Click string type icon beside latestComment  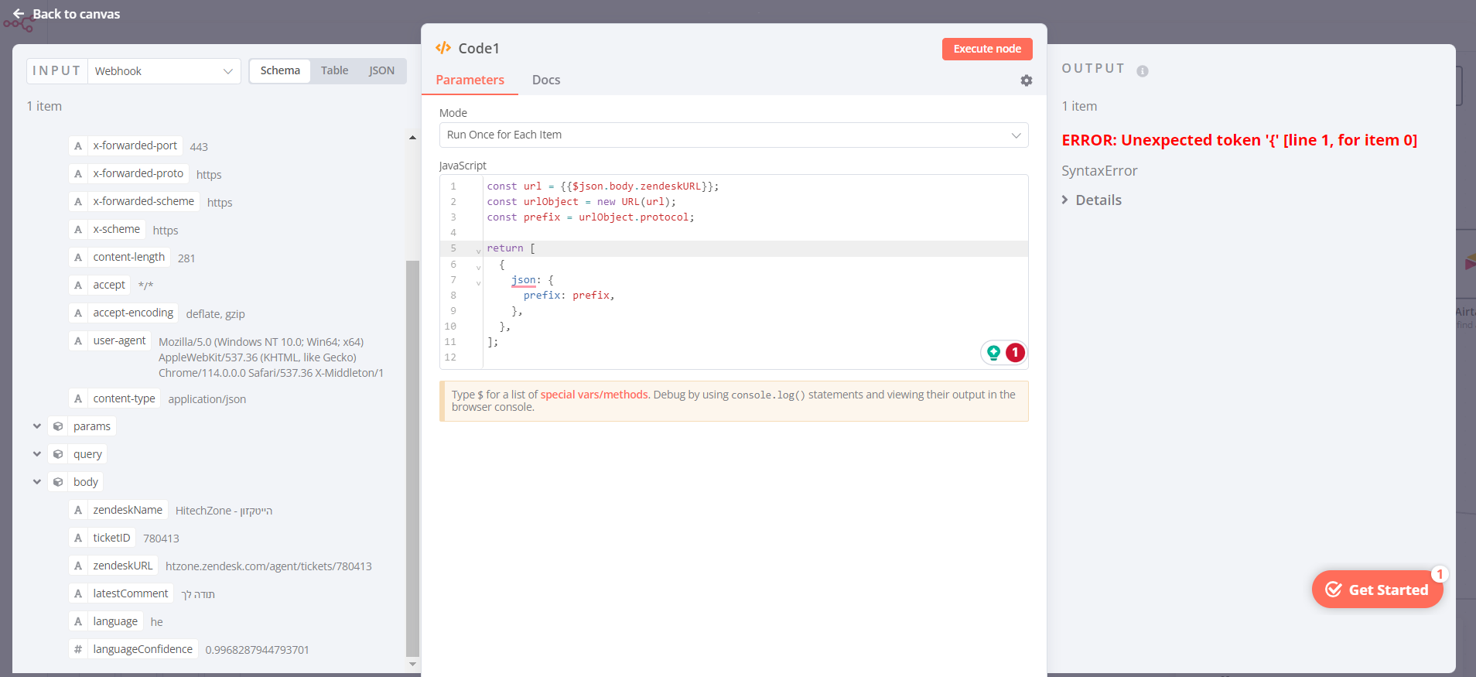(x=78, y=593)
